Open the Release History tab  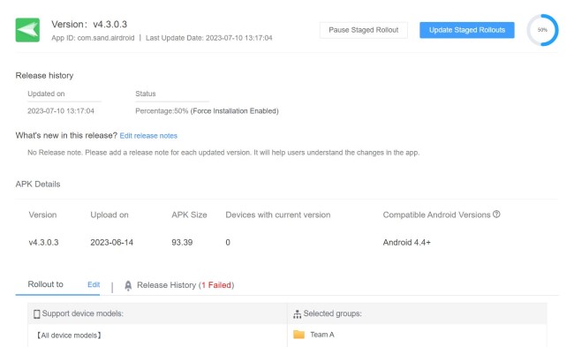point(166,285)
